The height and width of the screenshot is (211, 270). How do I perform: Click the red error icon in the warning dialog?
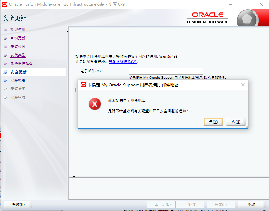[94, 104]
